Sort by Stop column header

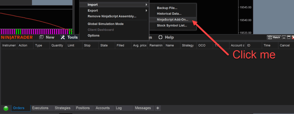click(x=90, y=46)
